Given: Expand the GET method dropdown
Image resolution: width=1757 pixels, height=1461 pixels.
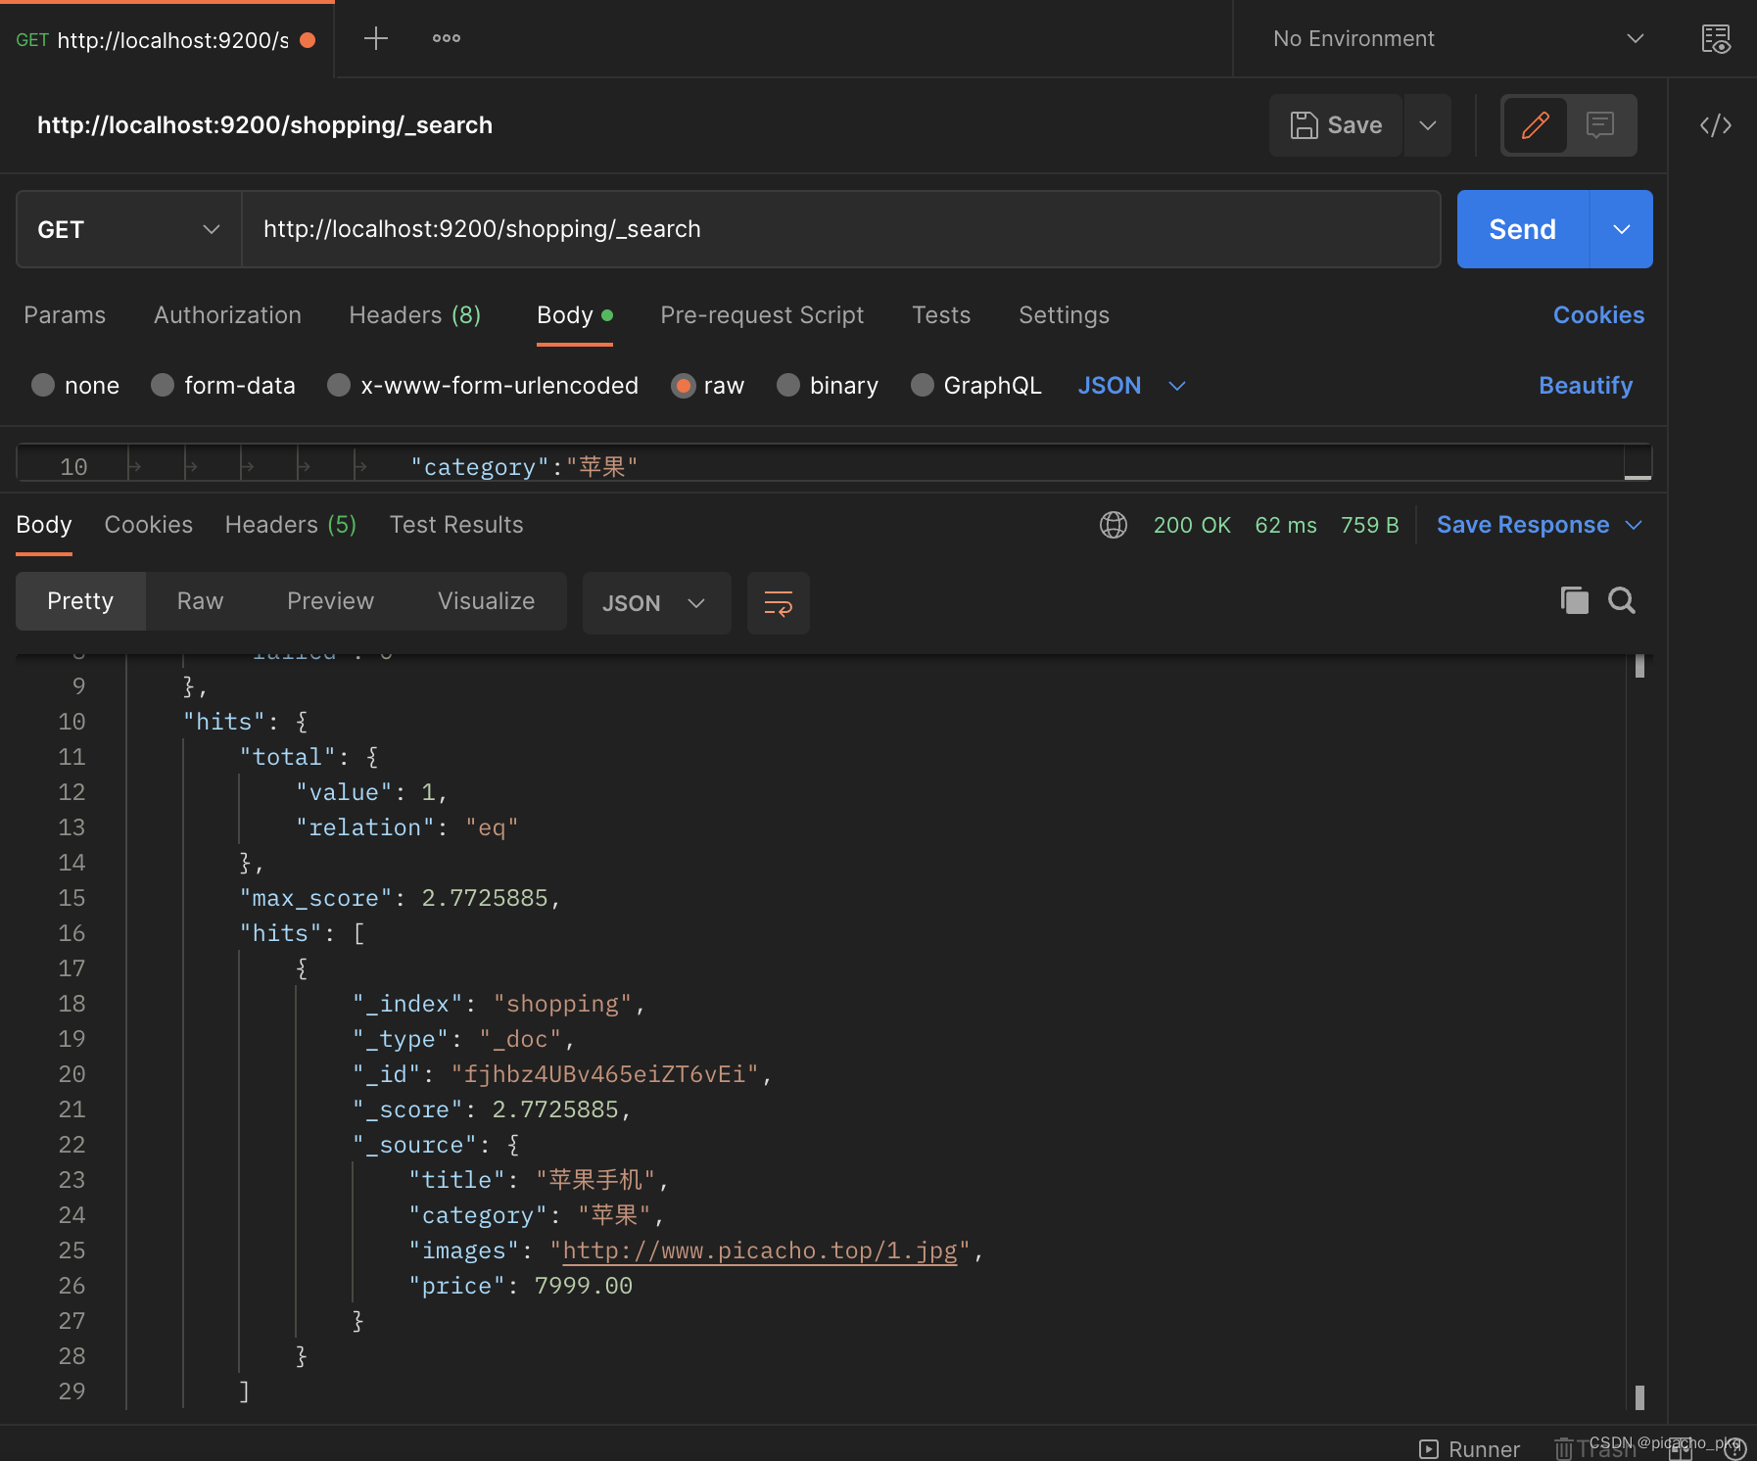Looking at the screenshot, I should pyautogui.click(x=128, y=229).
